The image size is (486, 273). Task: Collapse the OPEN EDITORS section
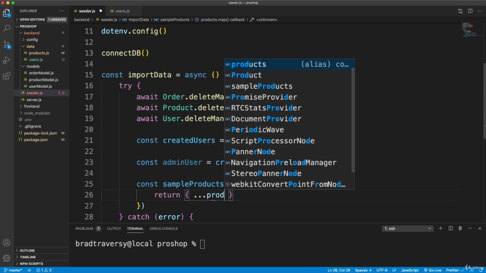(17, 19)
